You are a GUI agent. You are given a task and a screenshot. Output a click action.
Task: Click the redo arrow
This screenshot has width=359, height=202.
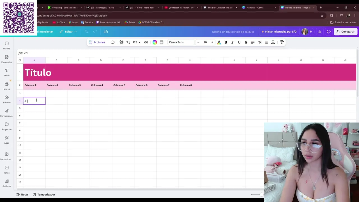tap(95, 32)
